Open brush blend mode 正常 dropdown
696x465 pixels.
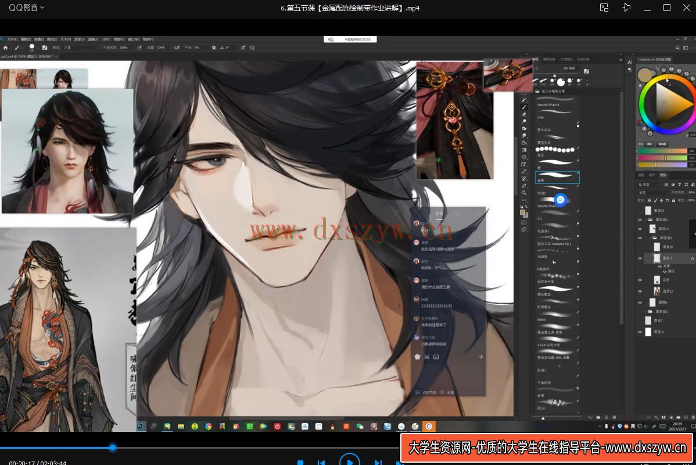pyautogui.click(x=80, y=48)
